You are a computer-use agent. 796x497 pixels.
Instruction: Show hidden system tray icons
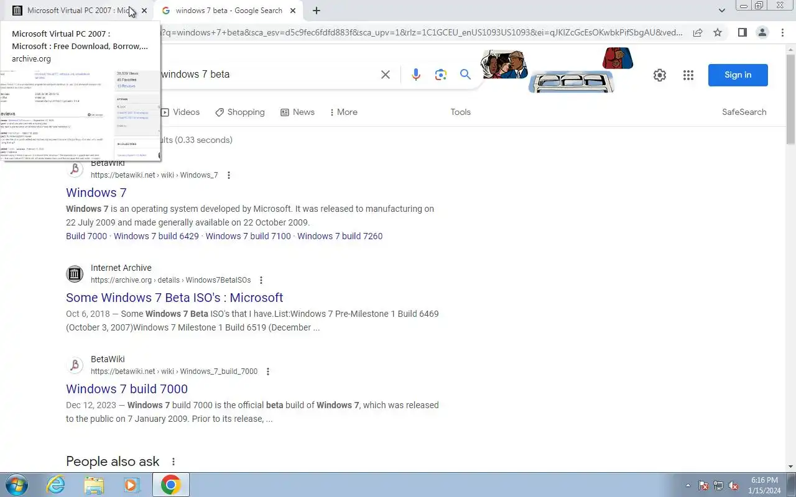[x=688, y=485]
